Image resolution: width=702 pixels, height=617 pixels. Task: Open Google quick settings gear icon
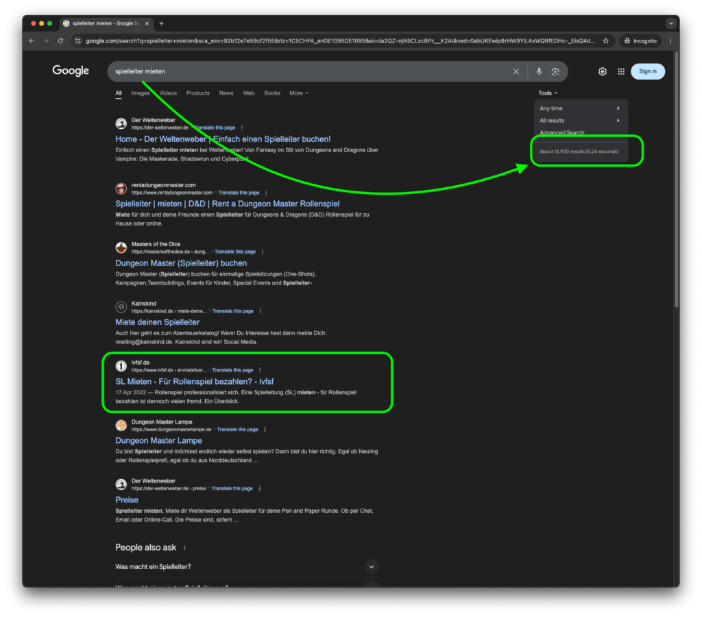pyautogui.click(x=603, y=71)
